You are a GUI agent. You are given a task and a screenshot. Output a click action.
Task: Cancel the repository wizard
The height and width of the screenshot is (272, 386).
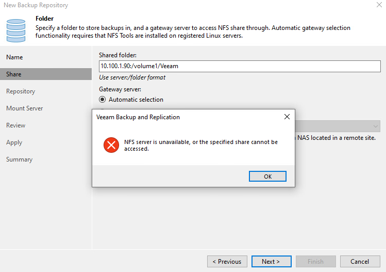pos(360,261)
